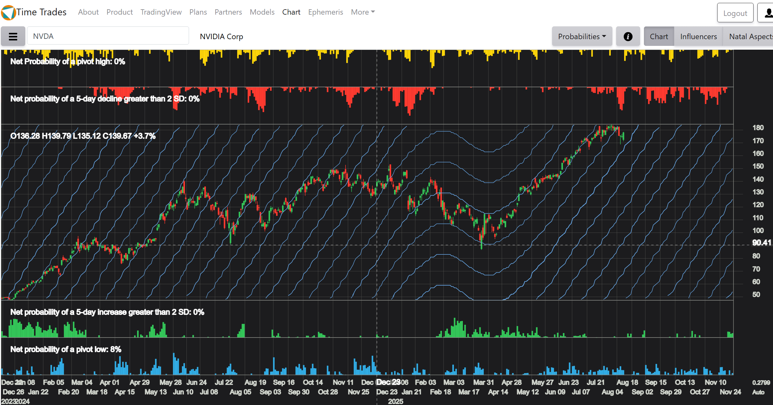Expand the More navigation dropdown

click(363, 12)
